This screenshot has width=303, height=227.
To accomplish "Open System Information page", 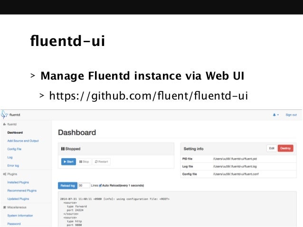I will (x=20, y=216).
